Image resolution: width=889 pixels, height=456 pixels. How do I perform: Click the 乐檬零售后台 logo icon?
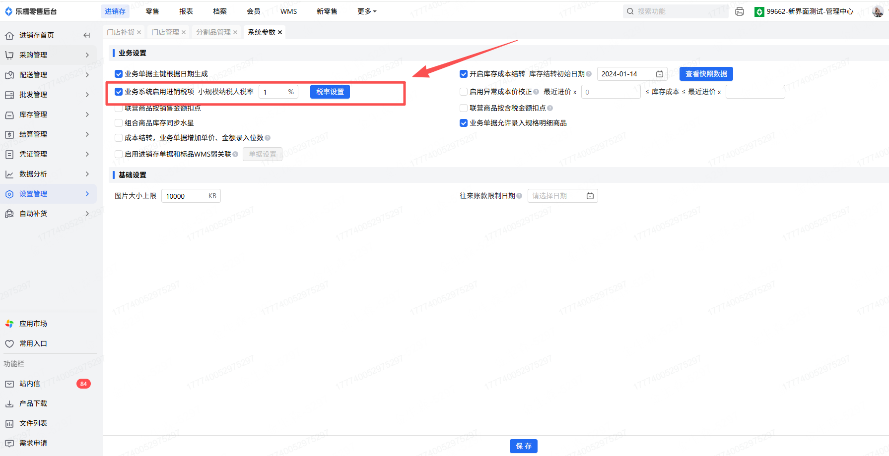point(8,11)
